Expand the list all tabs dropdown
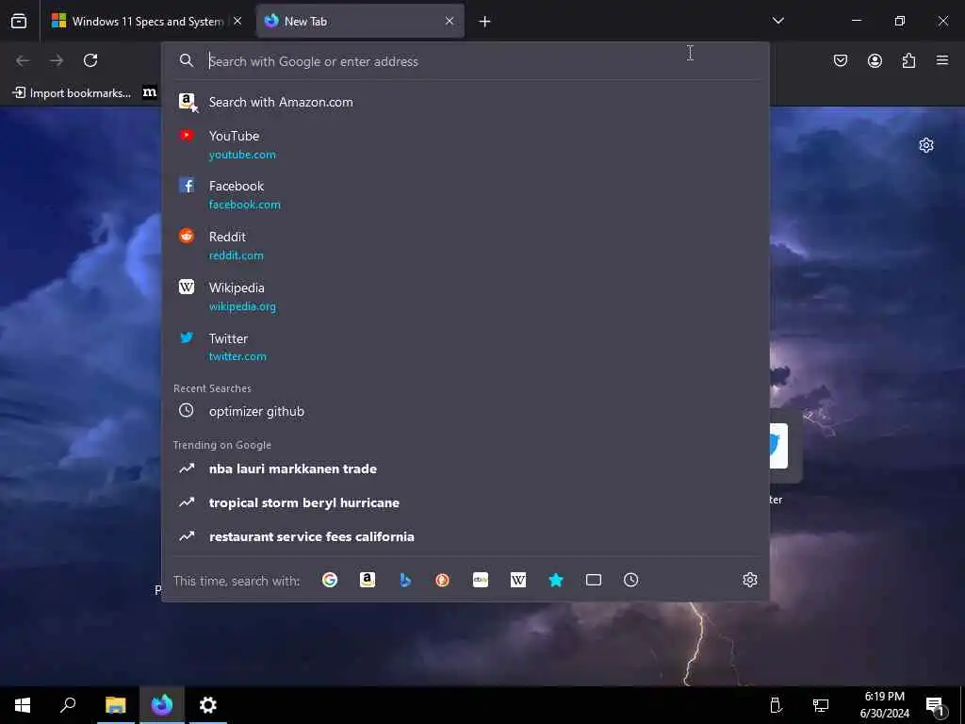This screenshot has width=965, height=724. pyautogui.click(x=777, y=21)
